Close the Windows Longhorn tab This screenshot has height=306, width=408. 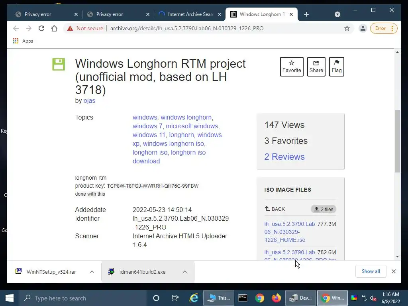(291, 14)
